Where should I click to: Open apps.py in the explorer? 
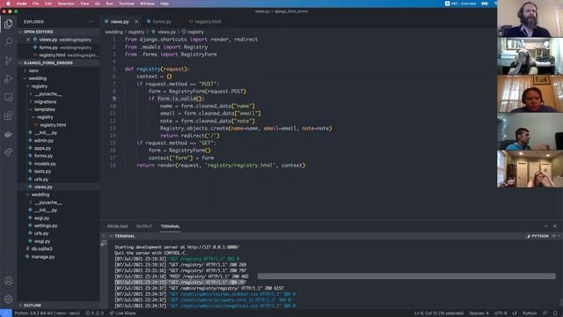[x=42, y=148]
